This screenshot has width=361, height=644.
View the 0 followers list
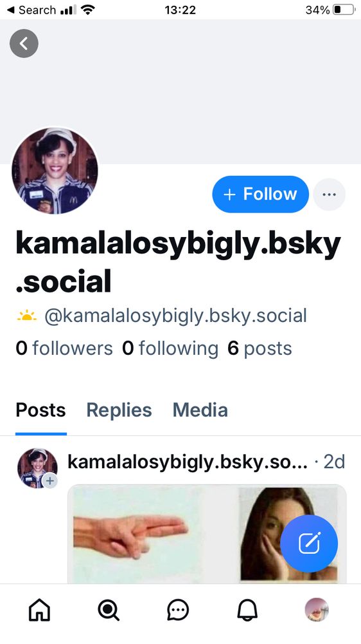64,348
